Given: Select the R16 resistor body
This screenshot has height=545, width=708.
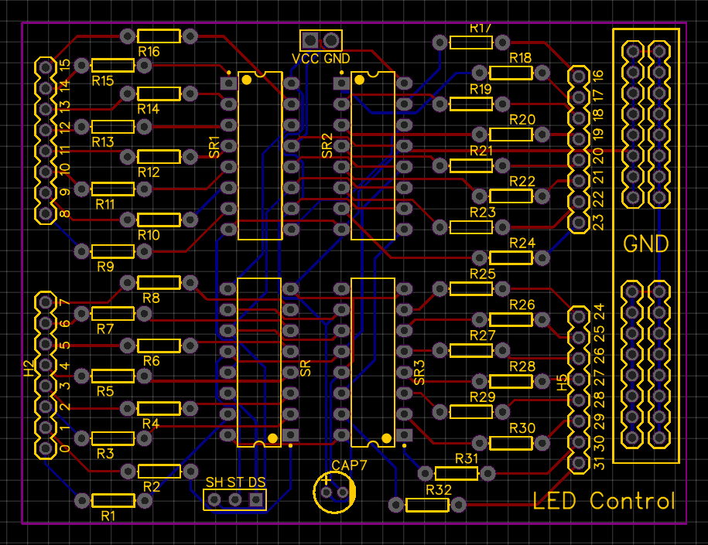Looking at the screenshot, I should tap(159, 36).
